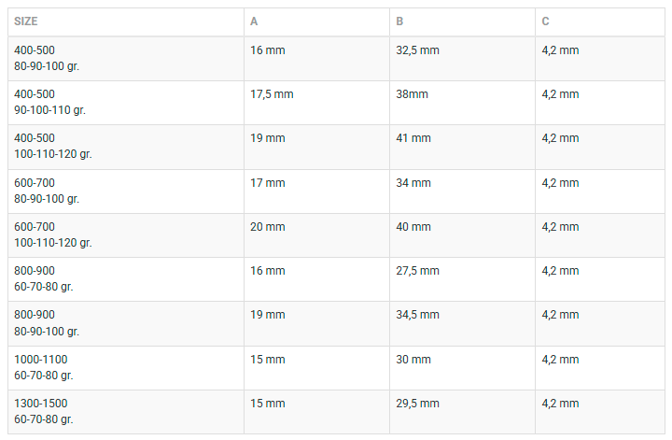Viewport: 672px width, 440px height.
Task: Click the 17 mm value in column A
Action: pyautogui.click(x=268, y=183)
